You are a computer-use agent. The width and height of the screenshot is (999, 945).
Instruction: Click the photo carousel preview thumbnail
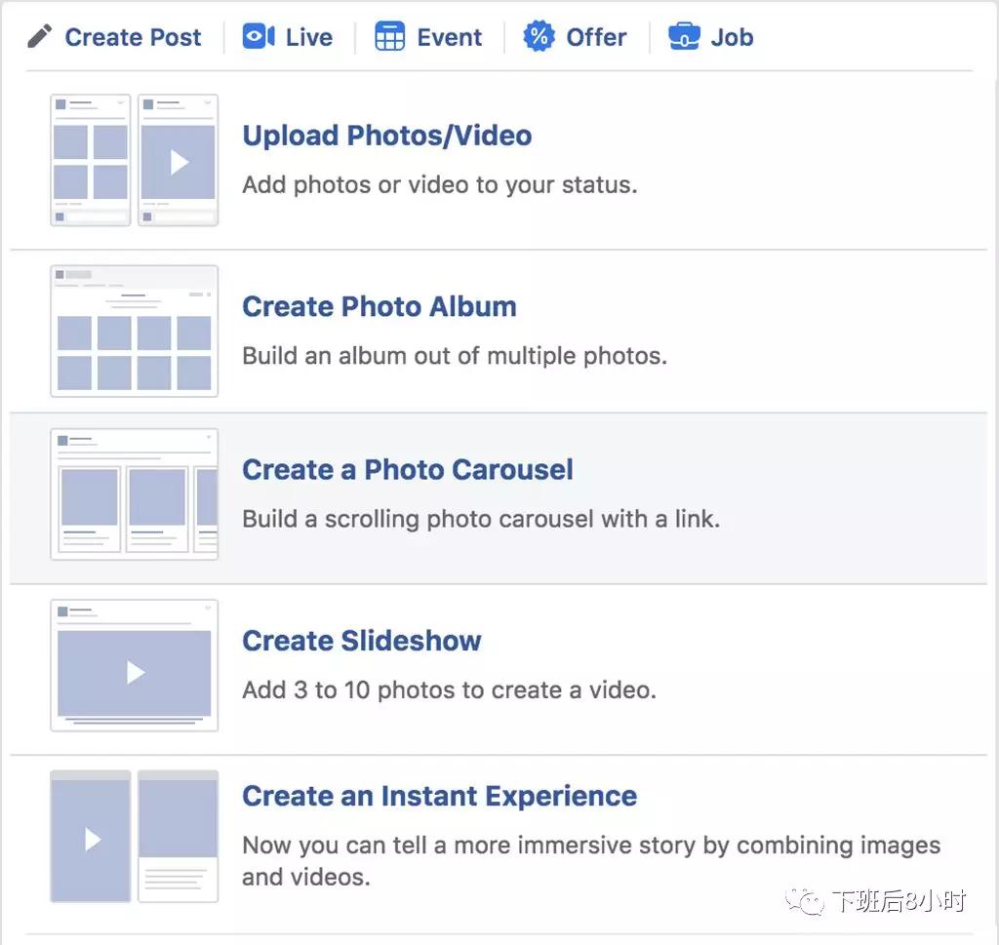134,494
